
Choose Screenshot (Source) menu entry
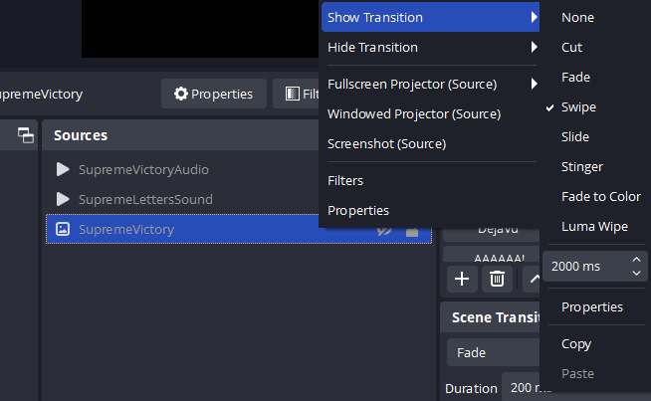[x=430, y=144]
